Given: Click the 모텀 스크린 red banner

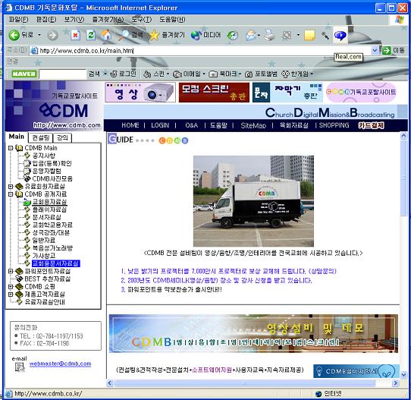Looking at the screenshot, I should pyautogui.click(x=214, y=93).
